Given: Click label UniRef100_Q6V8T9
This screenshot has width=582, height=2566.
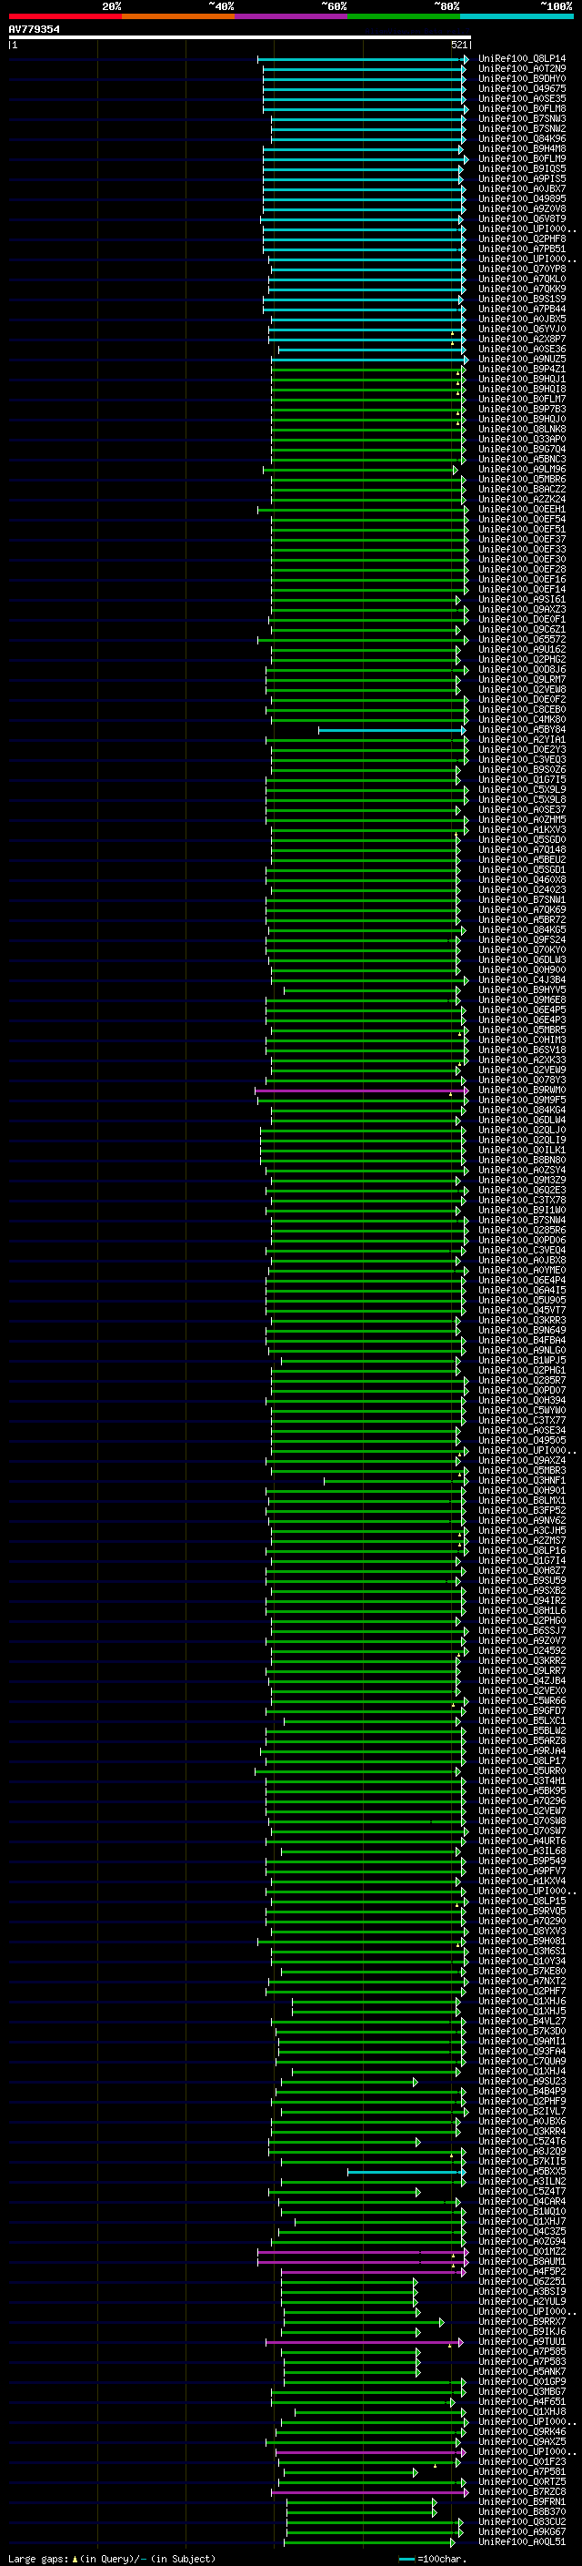Looking at the screenshot, I should coord(522,219).
